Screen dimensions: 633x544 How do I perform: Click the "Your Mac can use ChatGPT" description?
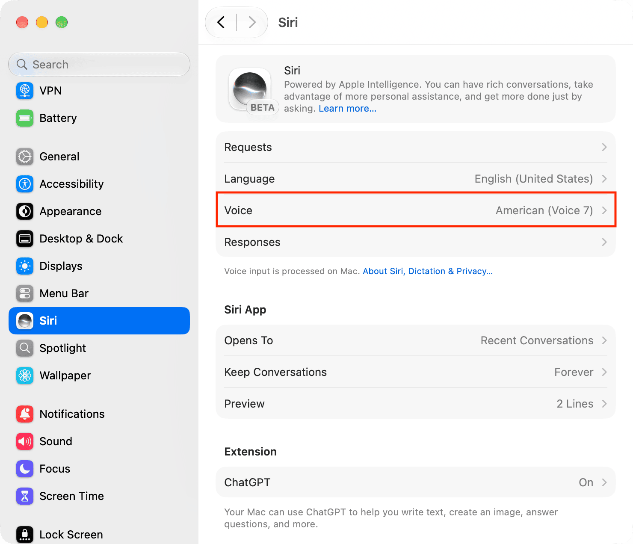[391, 518]
